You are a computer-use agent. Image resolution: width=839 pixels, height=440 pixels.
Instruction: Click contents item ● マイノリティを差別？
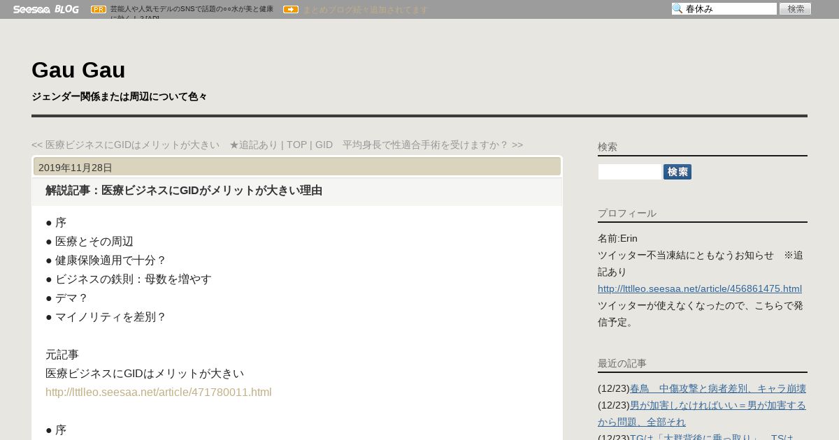point(106,316)
